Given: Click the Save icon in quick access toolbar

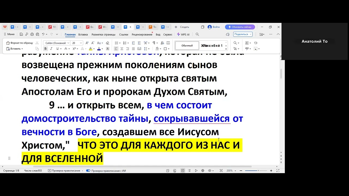Looking at the screenshot, I should 21,34.
